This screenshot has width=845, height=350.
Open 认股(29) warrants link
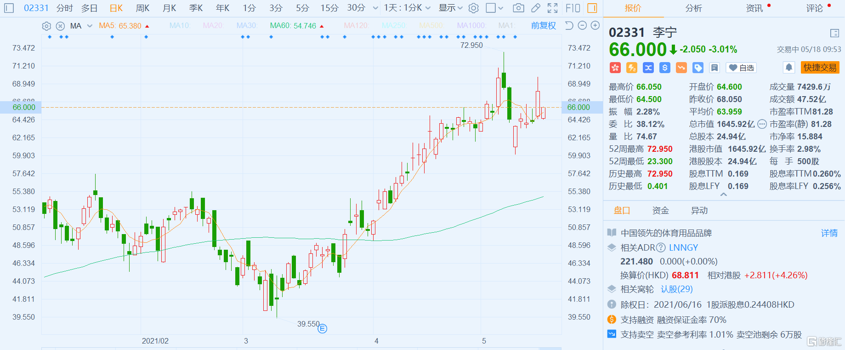677,289
